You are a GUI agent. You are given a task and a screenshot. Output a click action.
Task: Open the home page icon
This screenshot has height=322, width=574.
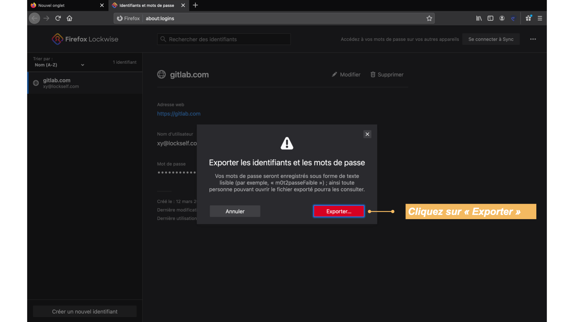click(x=69, y=18)
